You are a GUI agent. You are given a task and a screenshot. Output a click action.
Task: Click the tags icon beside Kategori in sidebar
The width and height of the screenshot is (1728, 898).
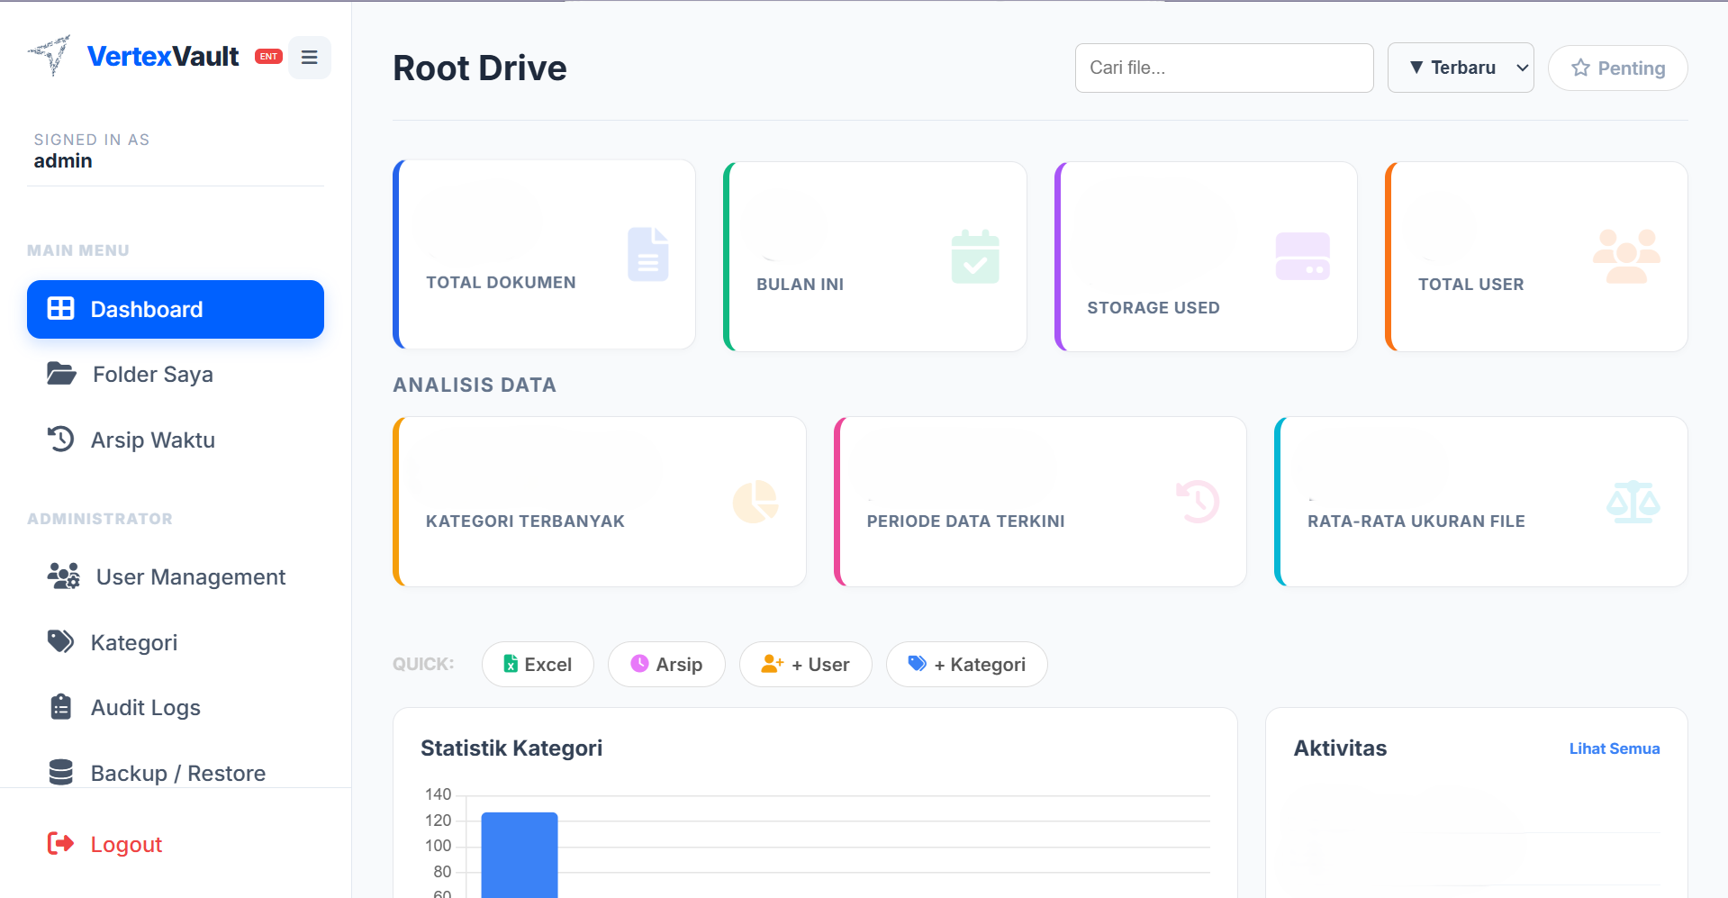(x=60, y=641)
